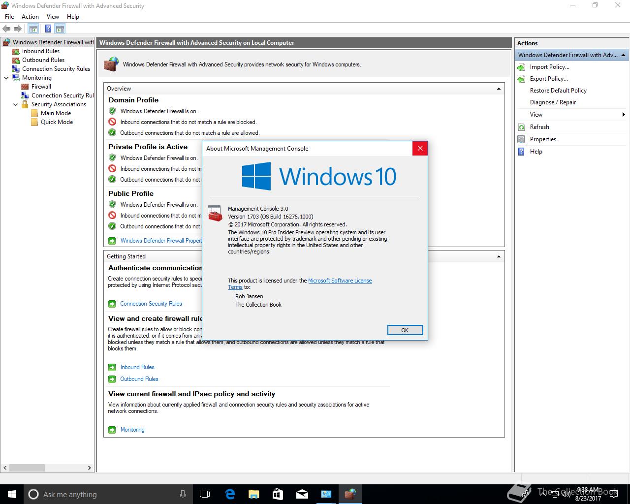The height and width of the screenshot is (504, 630).
Task: Click the Refresh icon in Actions pane
Action: coord(522,127)
